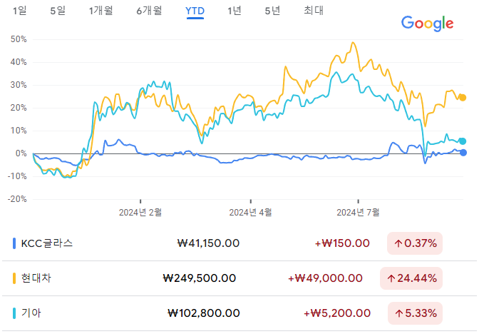Click the teal end point of 기아 line
Screen dimensions: 484x334
tap(463, 141)
